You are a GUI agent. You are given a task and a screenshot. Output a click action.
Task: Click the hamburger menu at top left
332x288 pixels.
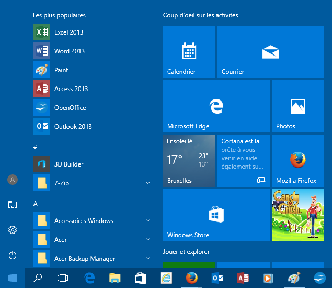[13, 15]
